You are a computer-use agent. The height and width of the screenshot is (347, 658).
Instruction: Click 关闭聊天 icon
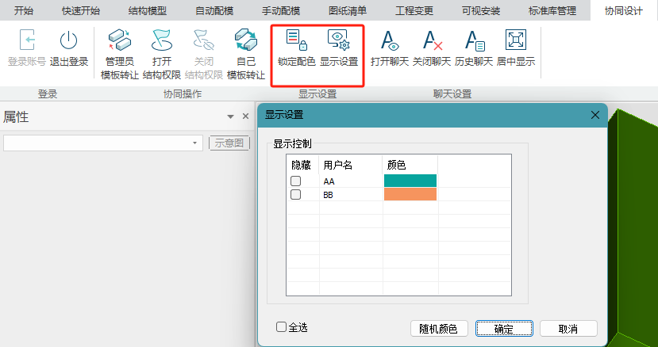433,40
